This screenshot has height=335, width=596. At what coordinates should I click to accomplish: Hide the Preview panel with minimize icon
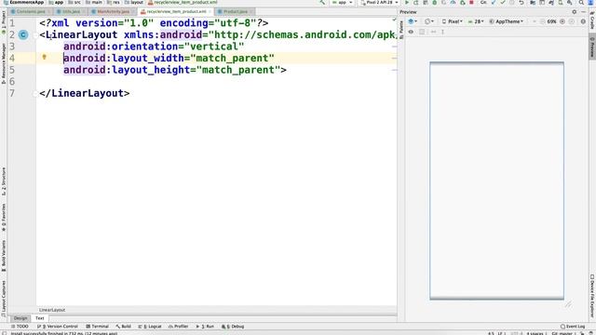click(x=584, y=12)
